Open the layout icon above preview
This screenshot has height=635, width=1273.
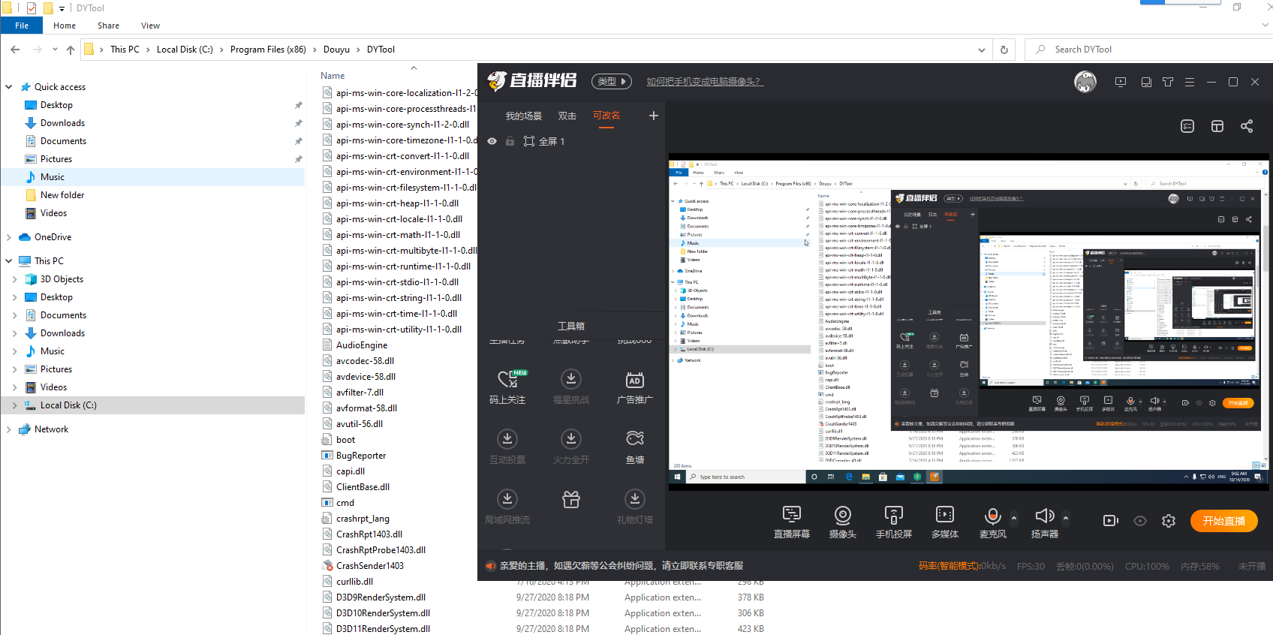click(1217, 126)
